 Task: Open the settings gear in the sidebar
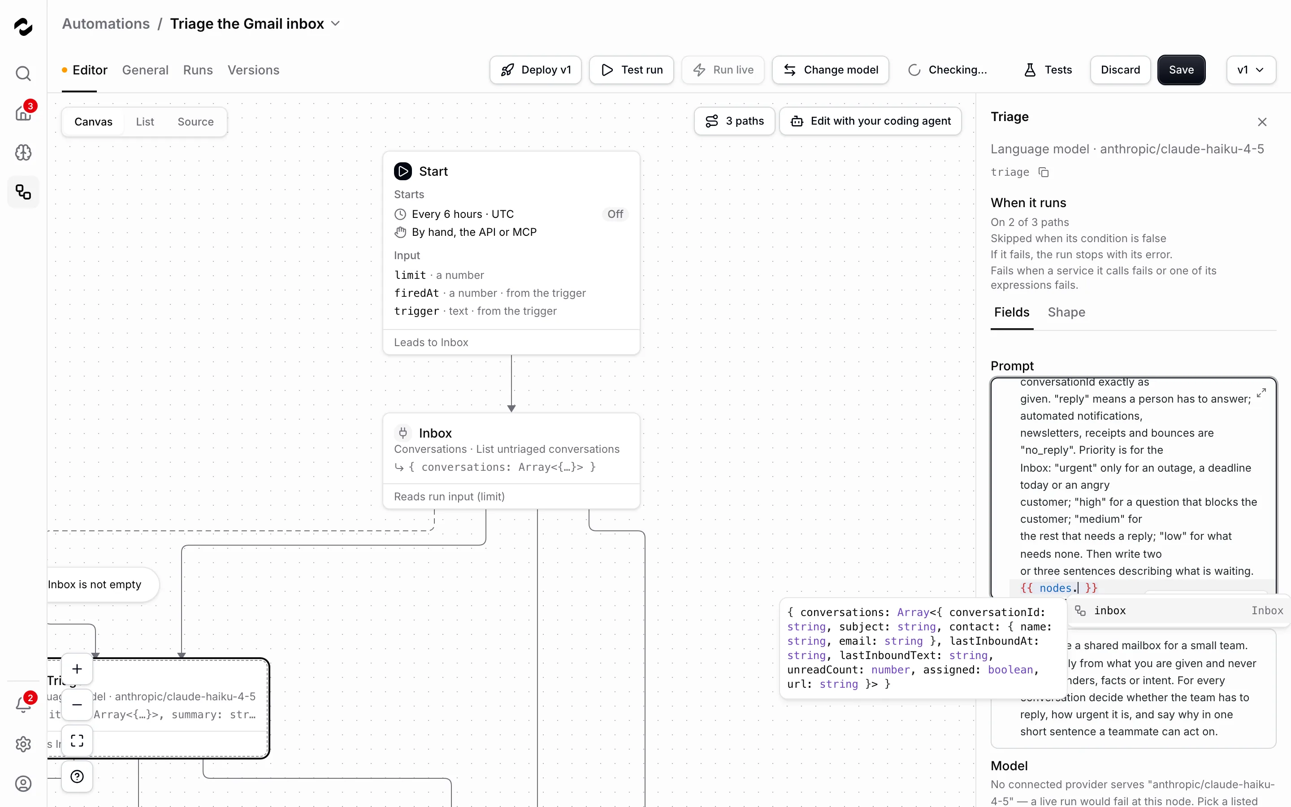tap(23, 744)
